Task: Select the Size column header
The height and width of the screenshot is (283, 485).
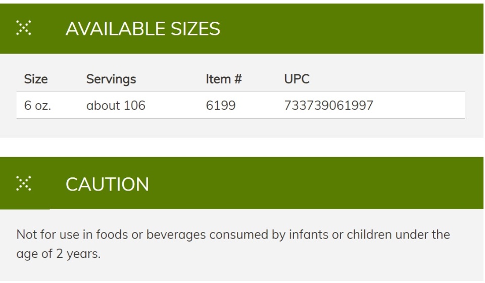Action: tap(36, 79)
